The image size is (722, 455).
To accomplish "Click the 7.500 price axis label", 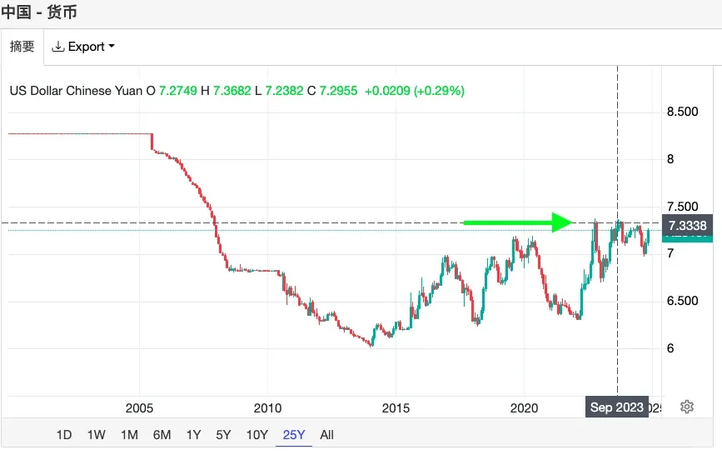I will coord(682,207).
